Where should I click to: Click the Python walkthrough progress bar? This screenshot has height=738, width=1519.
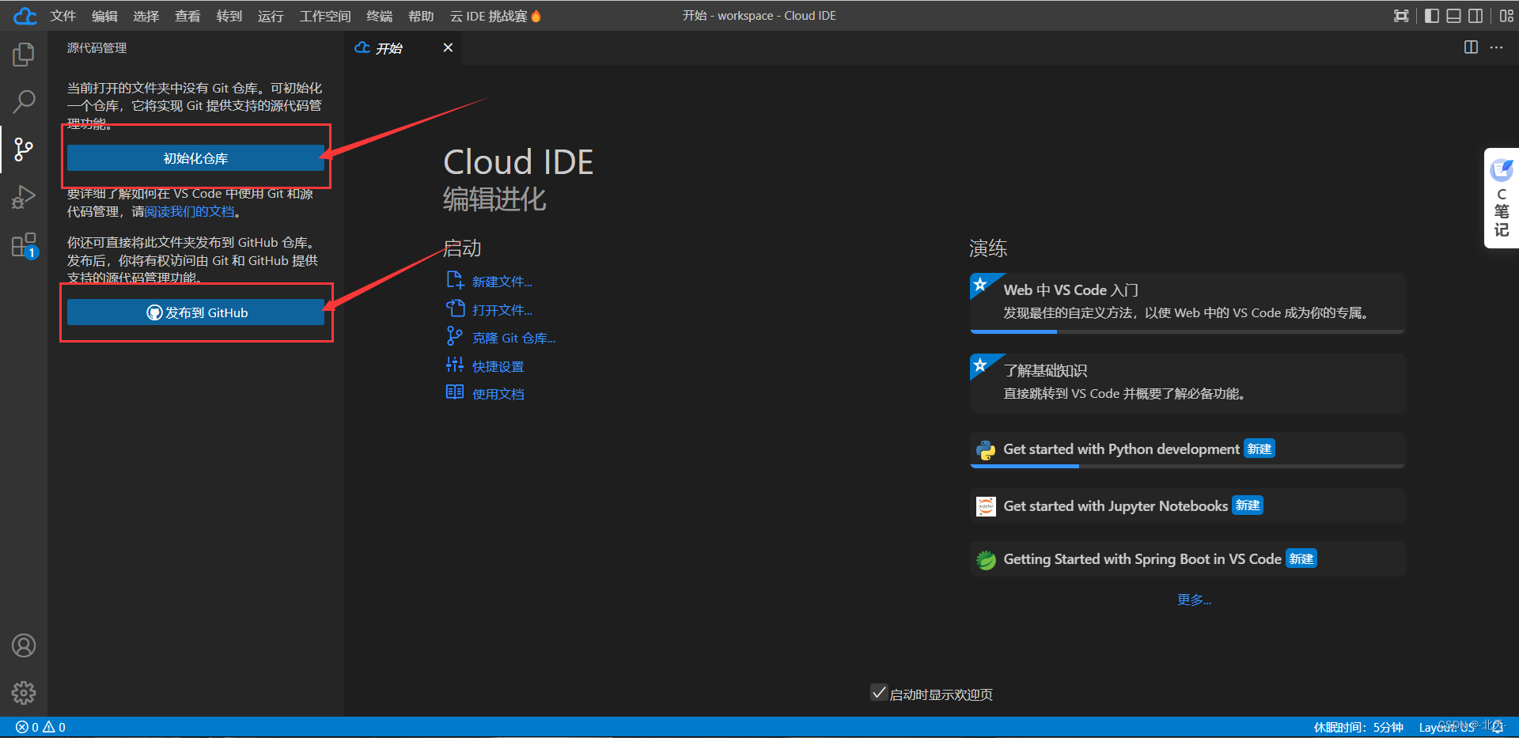1188,466
